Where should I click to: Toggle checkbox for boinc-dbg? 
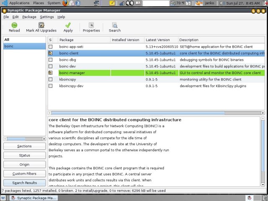pos(50,59)
